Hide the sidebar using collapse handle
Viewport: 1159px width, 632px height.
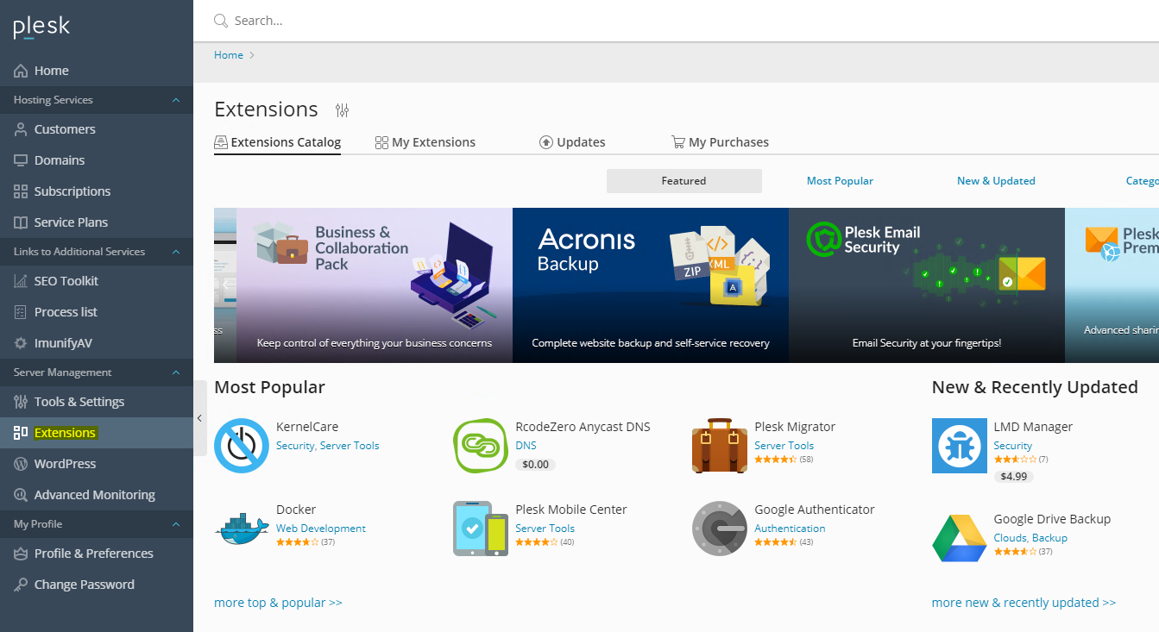pos(199,418)
